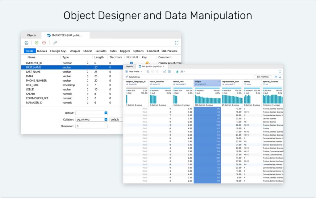Click the duplicate icon in the film toolbar
This screenshot has width=316, height=198.
(x=148, y=71)
